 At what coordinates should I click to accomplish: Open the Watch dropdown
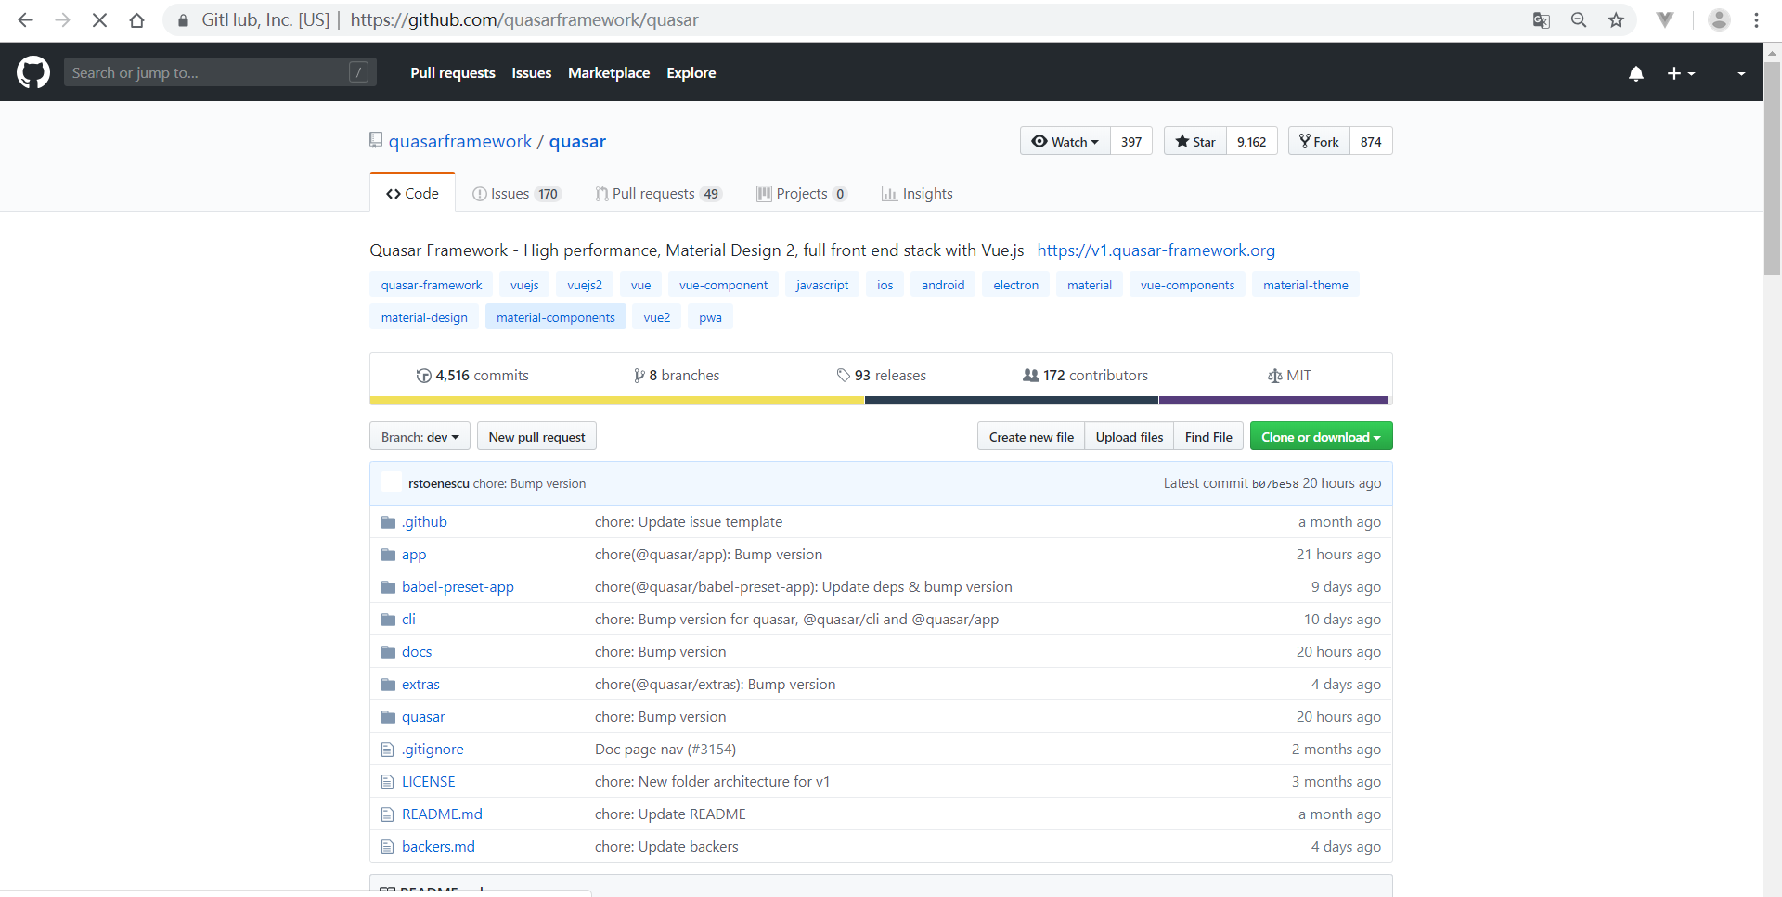pyautogui.click(x=1065, y=141)
